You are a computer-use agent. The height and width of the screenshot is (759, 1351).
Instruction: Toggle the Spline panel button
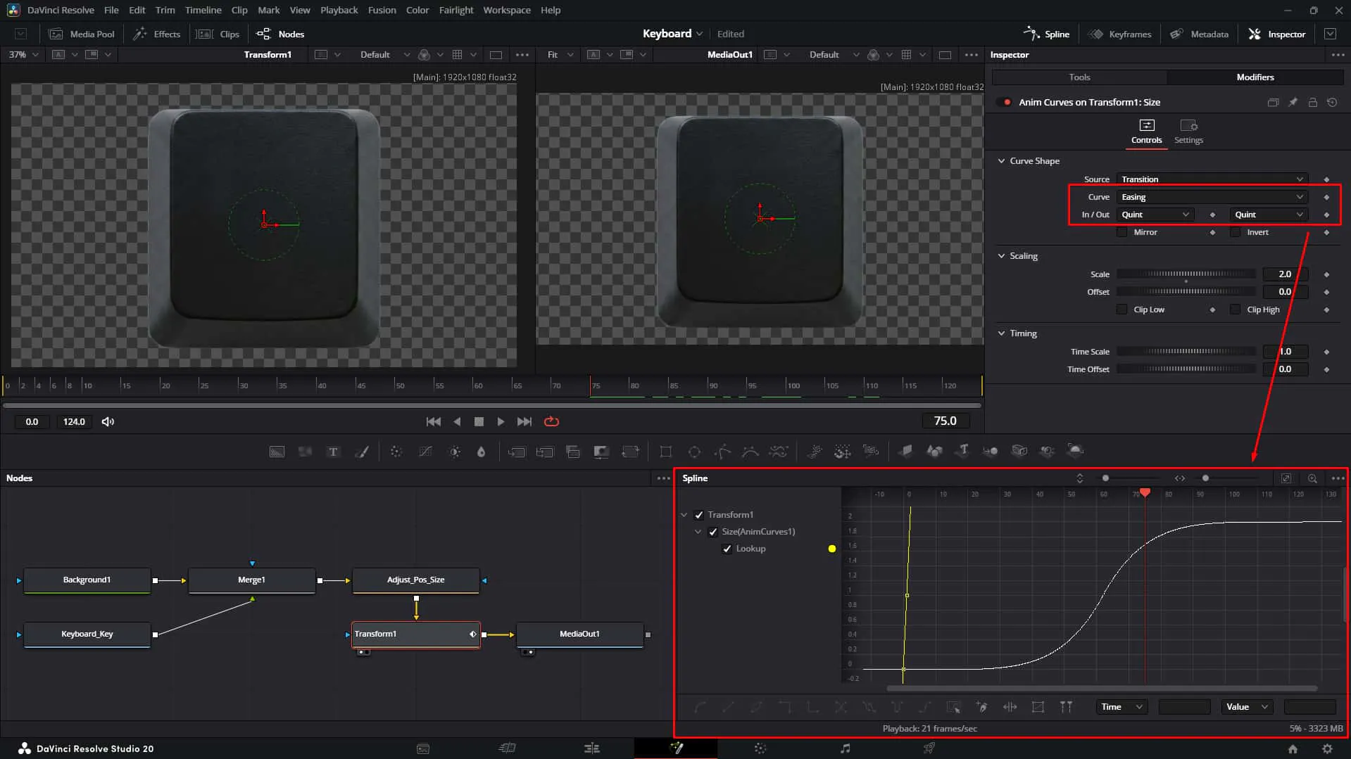pos(1046,34)
